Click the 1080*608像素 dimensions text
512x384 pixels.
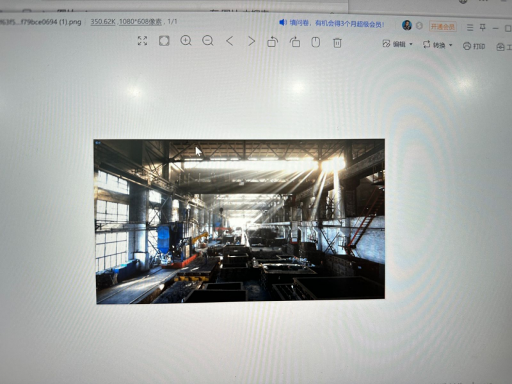tap(140, 22)
